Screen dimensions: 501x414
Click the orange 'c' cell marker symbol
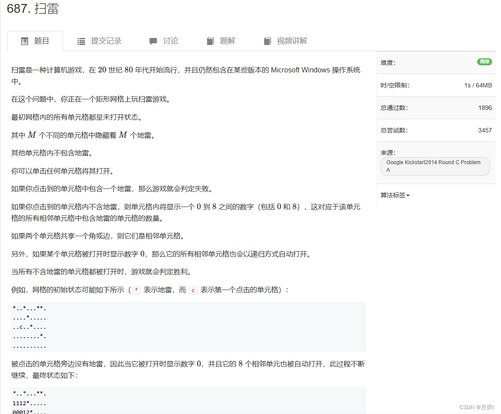(x=193, y=290)
